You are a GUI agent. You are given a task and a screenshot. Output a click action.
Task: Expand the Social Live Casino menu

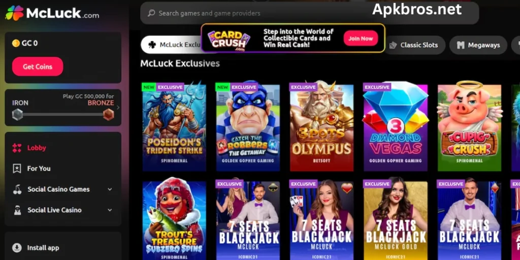click(x=110, y=210)
